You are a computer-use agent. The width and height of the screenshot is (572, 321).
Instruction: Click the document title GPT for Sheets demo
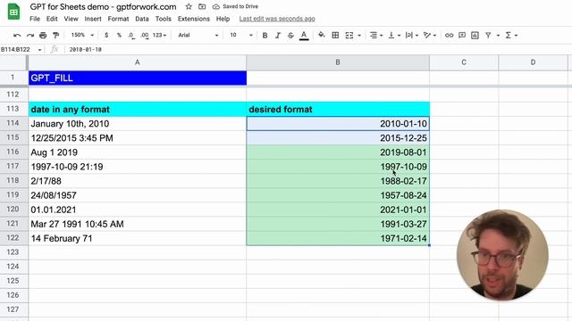[x=104, y=6]
